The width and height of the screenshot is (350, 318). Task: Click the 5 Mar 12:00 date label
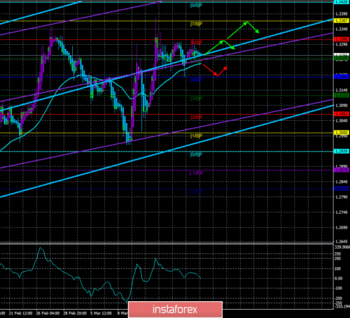click(x=101, y=313)
